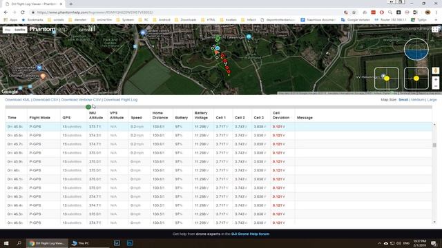Select the row at time 0m 46s
This screenshot has width=442, height=248.
218,170
